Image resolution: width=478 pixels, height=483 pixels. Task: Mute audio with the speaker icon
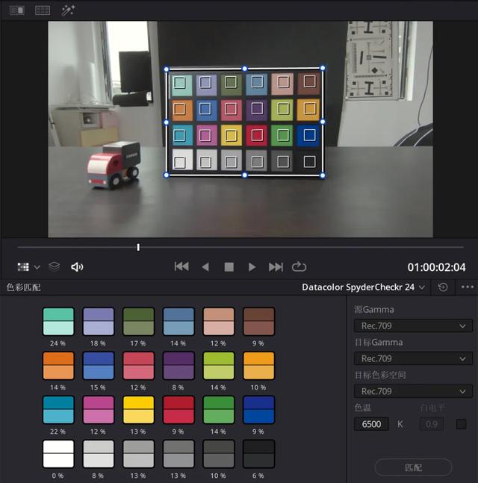click(x=77, y=267)
